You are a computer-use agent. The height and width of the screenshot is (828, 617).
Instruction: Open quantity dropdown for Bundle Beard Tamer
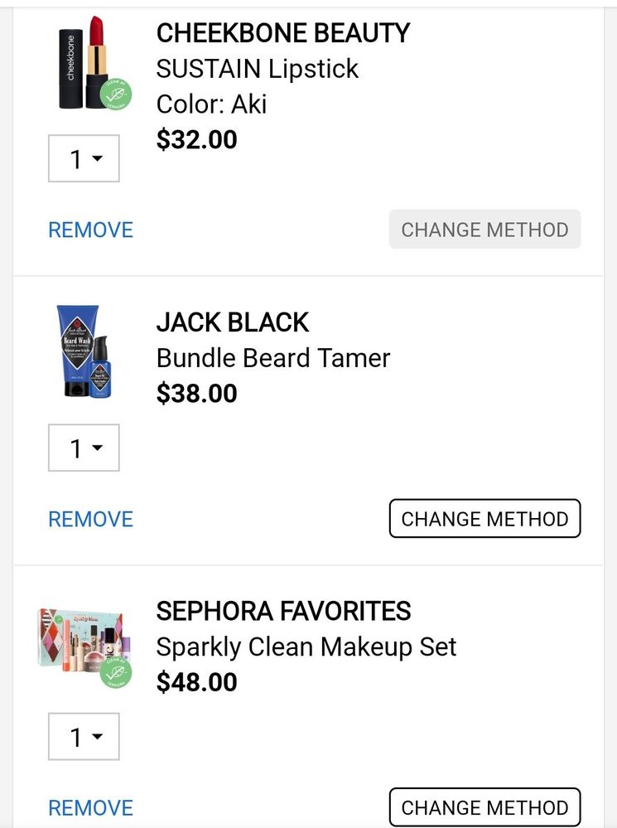click(84, 448)
